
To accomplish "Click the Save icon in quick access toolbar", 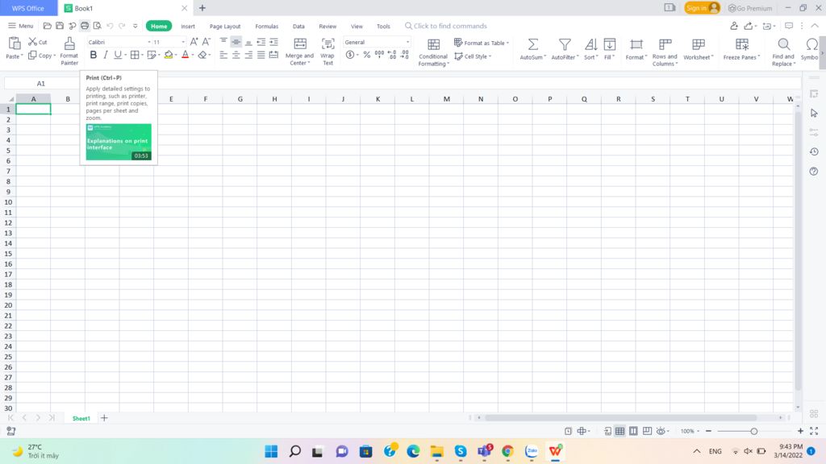I will pos(60,26).
